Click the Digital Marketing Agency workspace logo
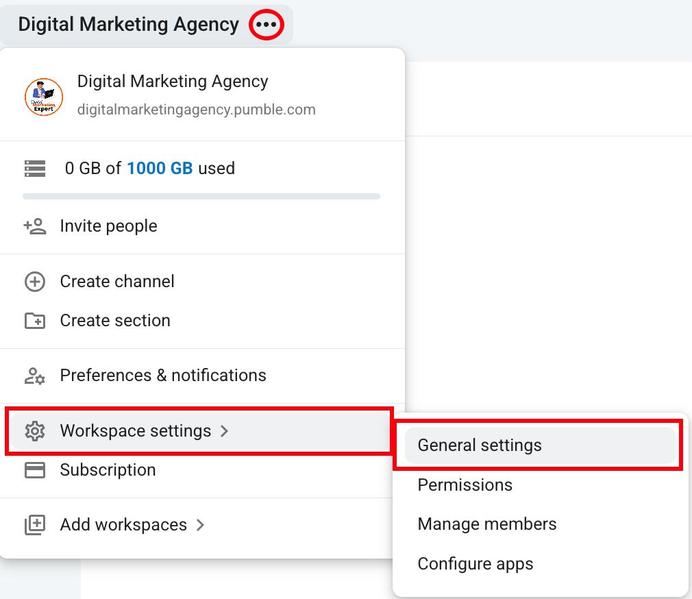The image size is (692, 599). click(x=44, y=97)
